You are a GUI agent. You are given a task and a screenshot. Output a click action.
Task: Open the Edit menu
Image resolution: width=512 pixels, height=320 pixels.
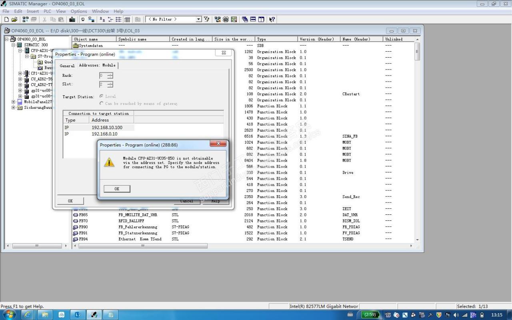[18, 11]
